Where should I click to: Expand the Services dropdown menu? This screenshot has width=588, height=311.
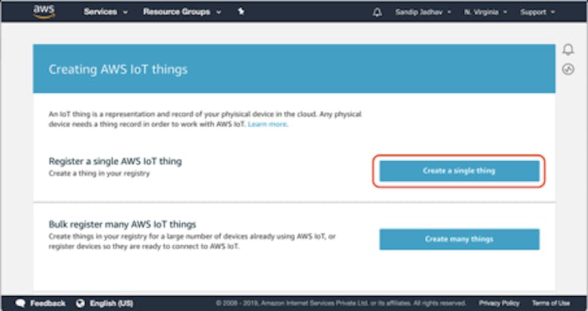click(x=106, y=12)
